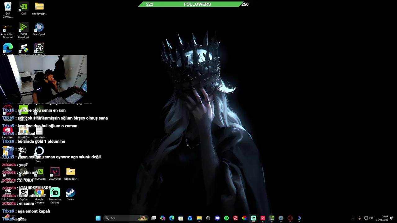
Task: Open the Yeni Metin text document icon
Action: click(x=39, y=133)
